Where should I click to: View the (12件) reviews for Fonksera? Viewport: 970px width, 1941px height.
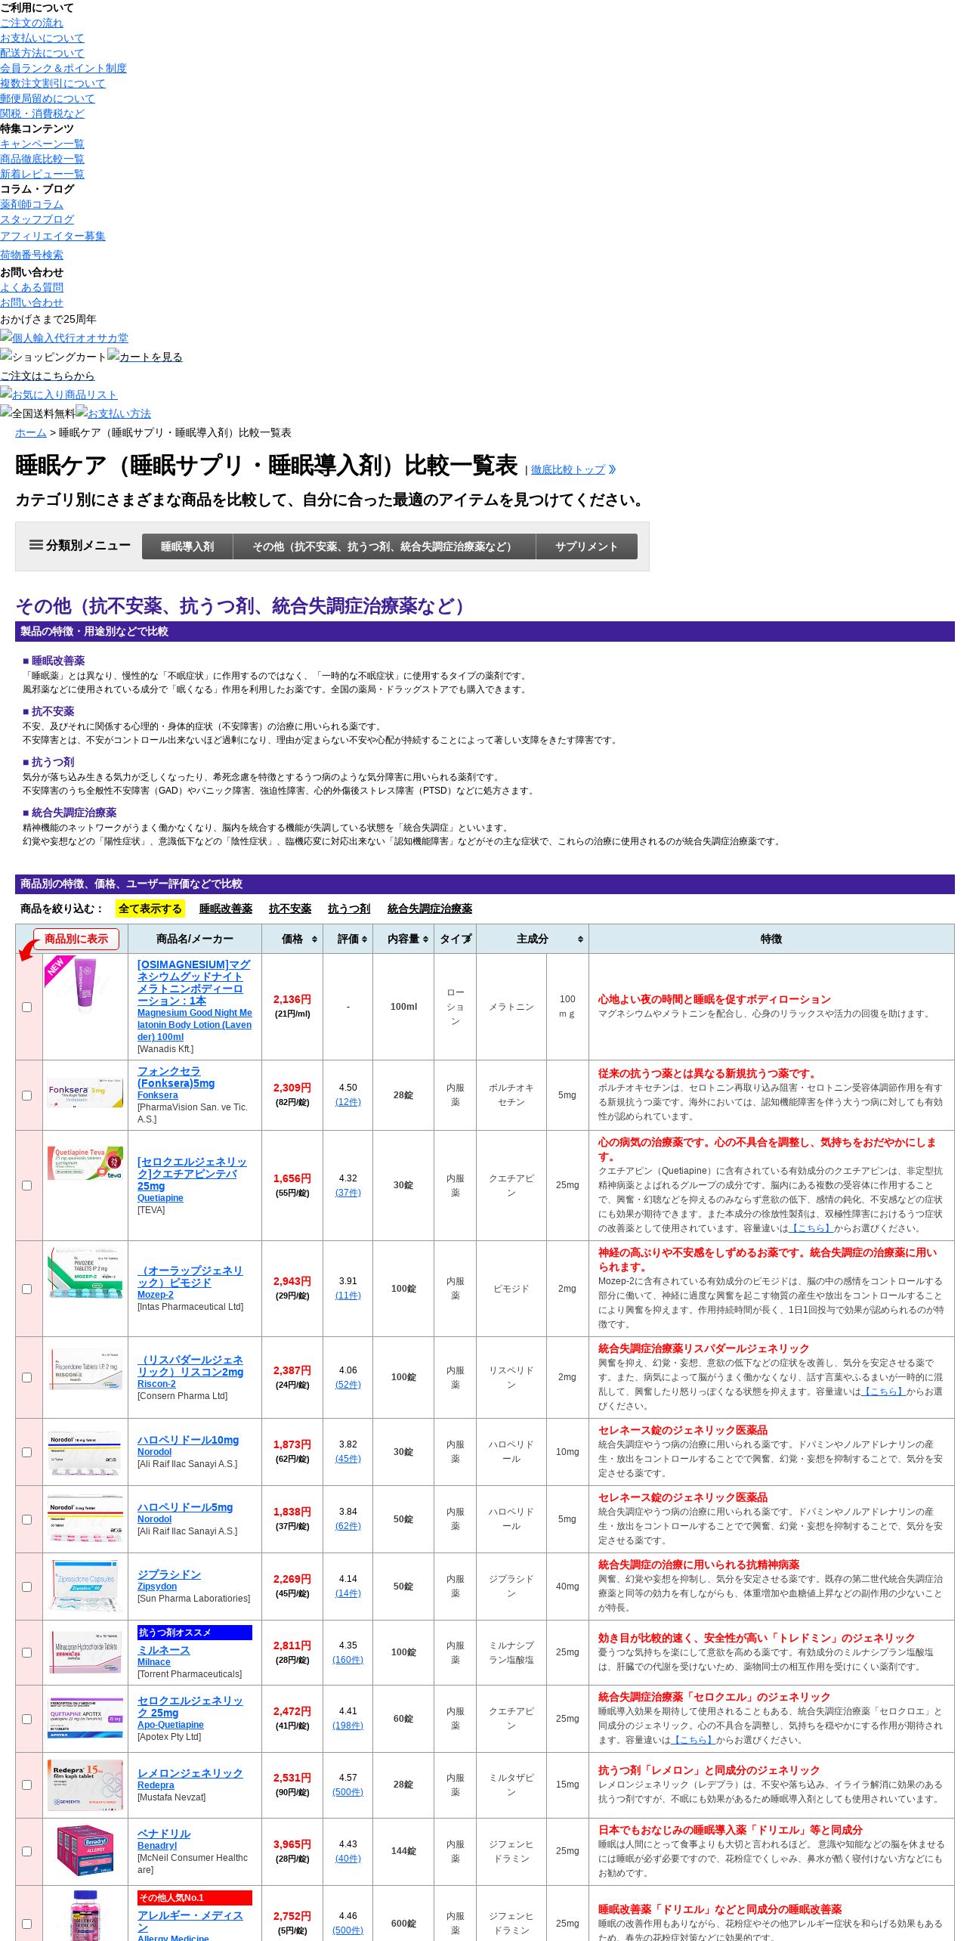[348, 1102]
